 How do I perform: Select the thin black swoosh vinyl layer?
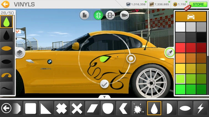click(6, 88)
